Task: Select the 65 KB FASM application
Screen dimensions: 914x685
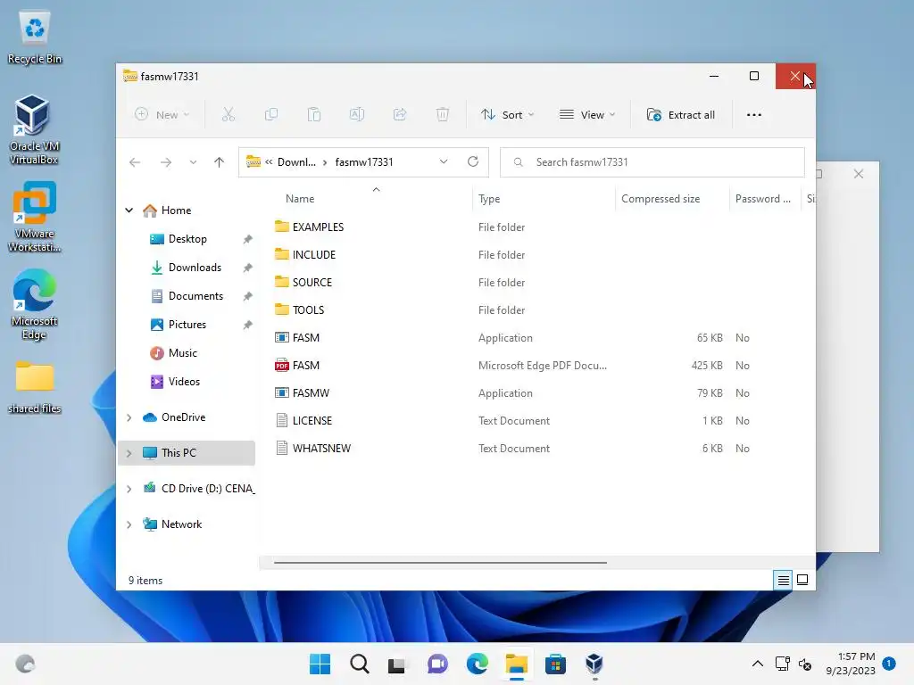Action: pos(305,338)
